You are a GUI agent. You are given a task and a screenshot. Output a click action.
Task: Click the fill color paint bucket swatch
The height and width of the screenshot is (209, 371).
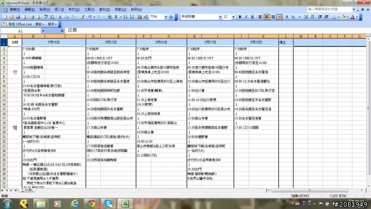tap(343, 17)
